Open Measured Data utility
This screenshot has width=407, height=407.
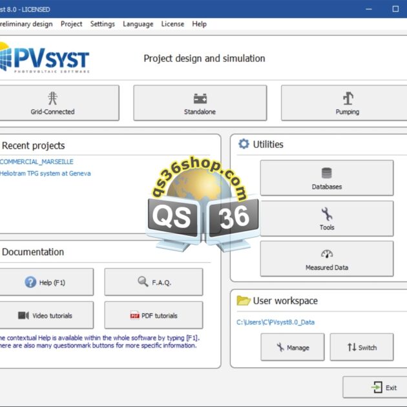pyautogui.click(x=327, y=258)
